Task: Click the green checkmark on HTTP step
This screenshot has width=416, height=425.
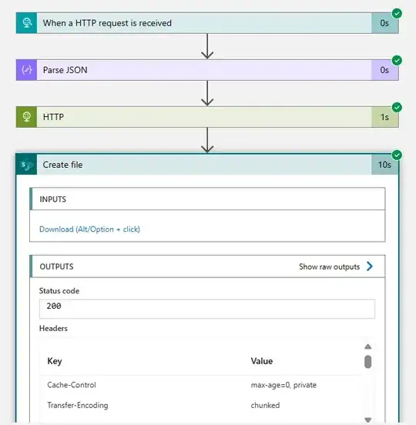Action: pos(397,107)
